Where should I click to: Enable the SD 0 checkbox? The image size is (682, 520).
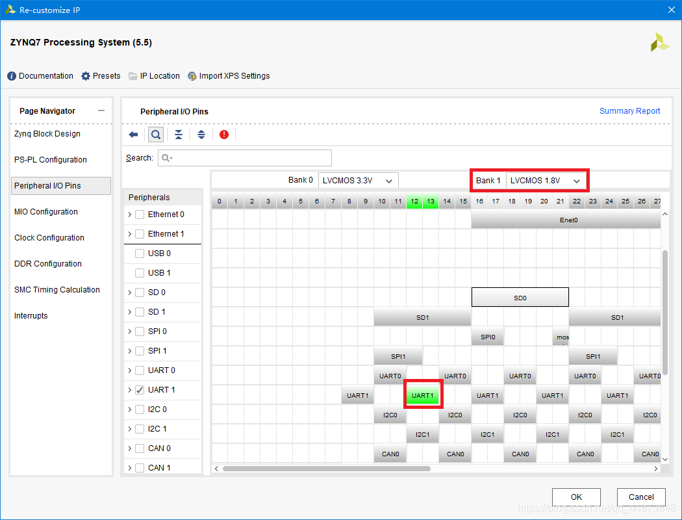coord(140,292)
